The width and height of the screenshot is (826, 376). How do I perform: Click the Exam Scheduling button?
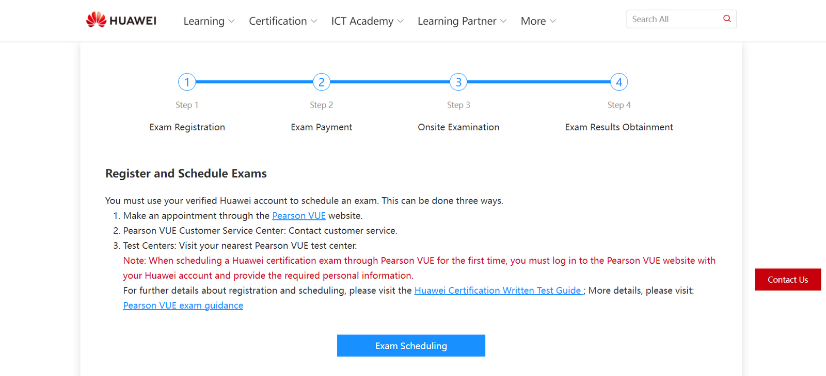click(x=411, y=346)
